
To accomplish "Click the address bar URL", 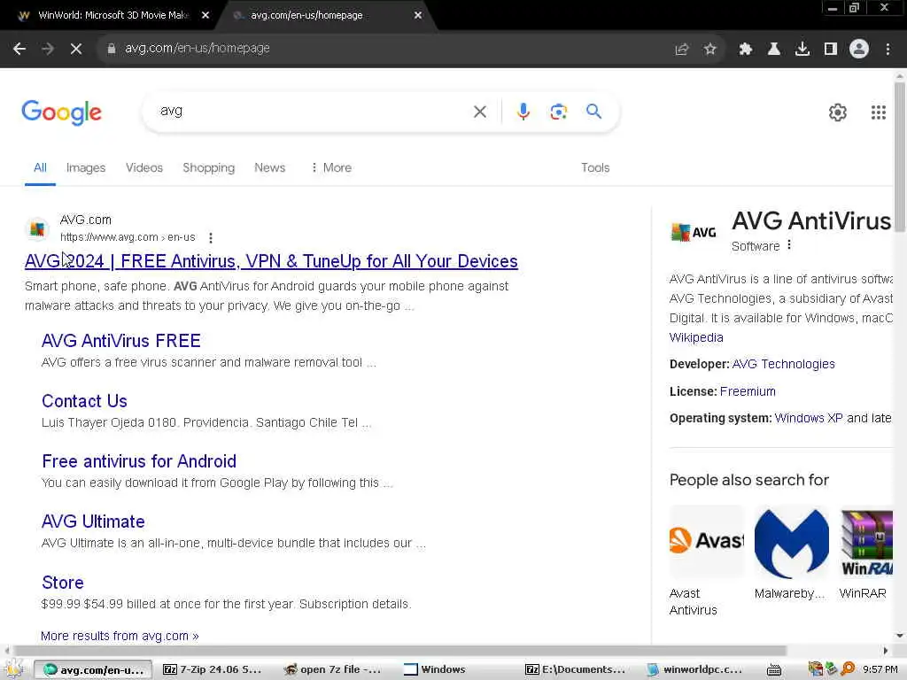I will [198, 49].
